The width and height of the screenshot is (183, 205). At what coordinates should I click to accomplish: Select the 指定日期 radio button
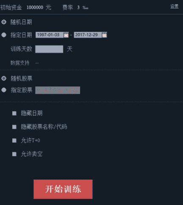[x=4, y=35]
